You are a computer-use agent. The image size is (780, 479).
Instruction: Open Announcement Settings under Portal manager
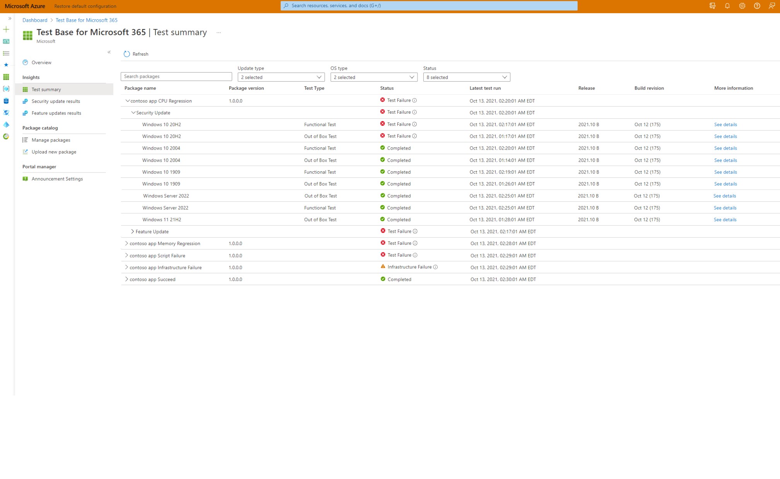pyautogui.click(x=57, y=179)
